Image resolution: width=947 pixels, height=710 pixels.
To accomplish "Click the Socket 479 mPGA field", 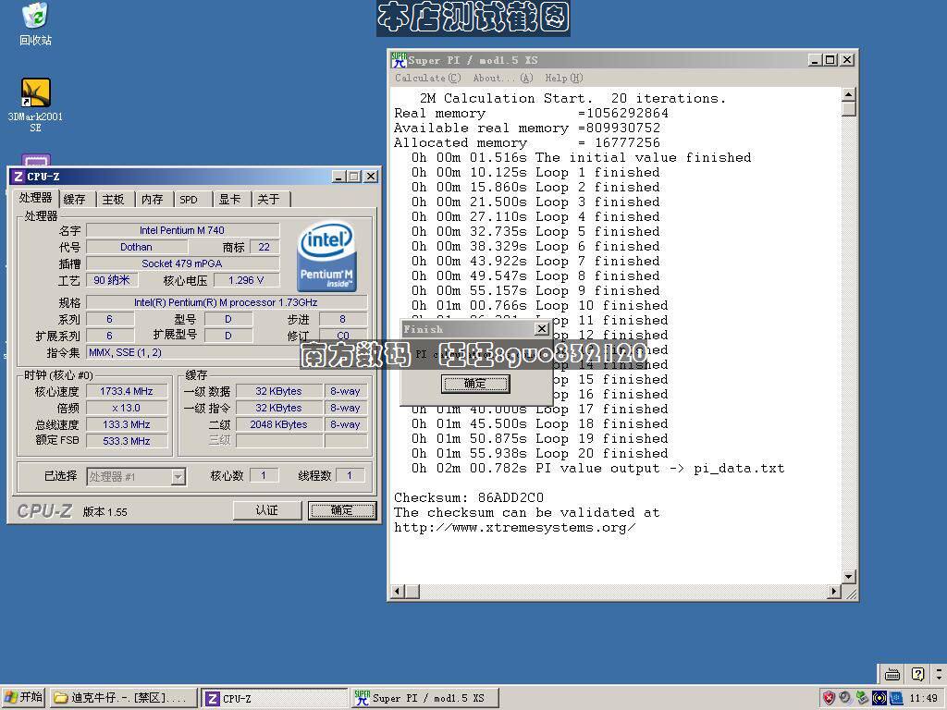I will click(x=182, y=263).
